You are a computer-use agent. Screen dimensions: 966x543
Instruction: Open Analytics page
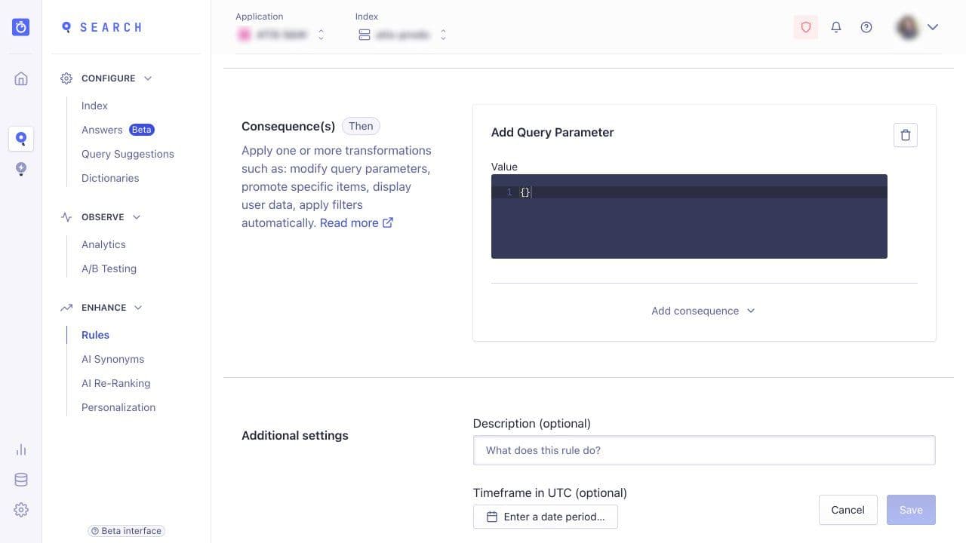coord(103,244)
